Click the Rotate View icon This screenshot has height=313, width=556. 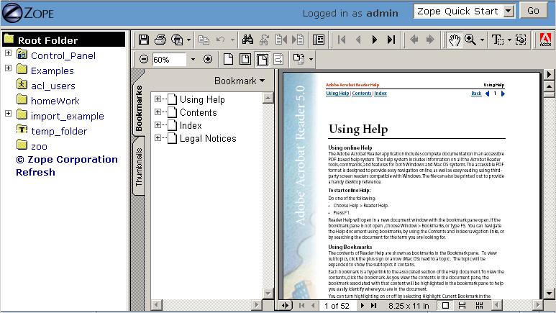298,59
